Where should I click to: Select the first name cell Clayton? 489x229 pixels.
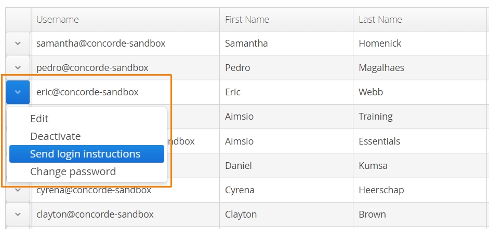pos(286,214)
